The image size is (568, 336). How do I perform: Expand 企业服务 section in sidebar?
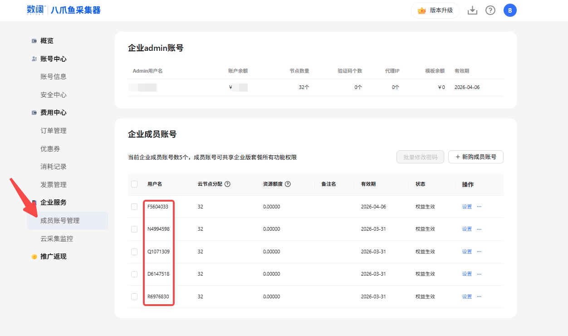pyautogui.click(x=54, y=203)
